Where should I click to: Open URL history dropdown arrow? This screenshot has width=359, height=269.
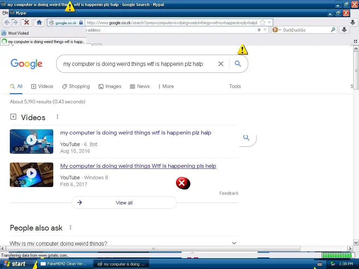(x=270, y=22)
